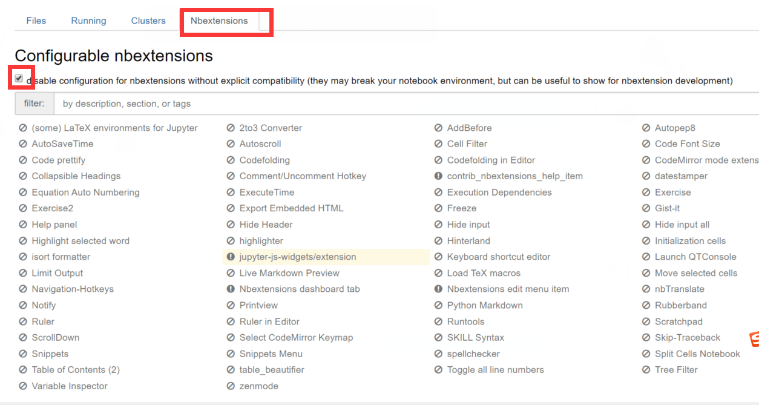Focus the filter by description input field
The height and width of the screenshot is (405, 759).
406,104
